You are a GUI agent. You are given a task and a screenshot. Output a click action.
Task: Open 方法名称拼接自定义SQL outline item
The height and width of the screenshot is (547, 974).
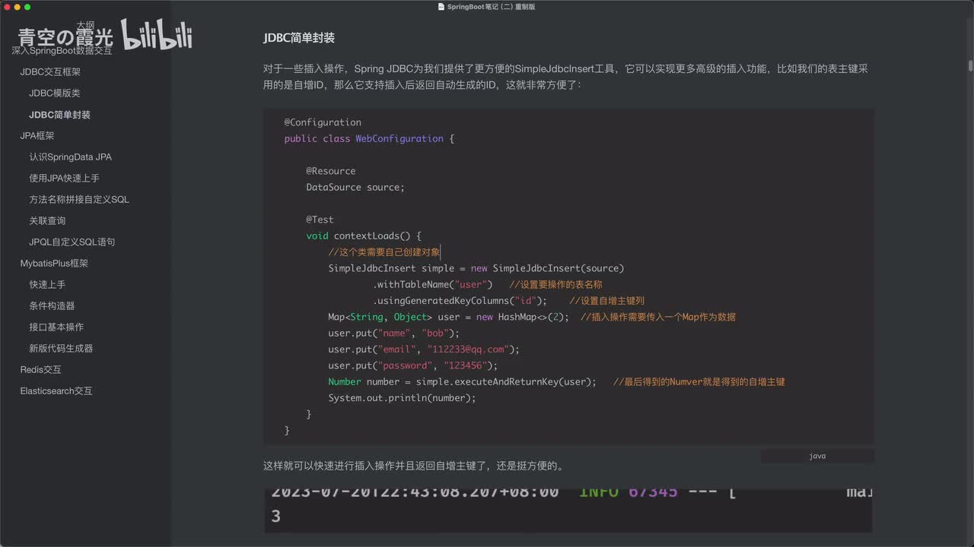80,200
